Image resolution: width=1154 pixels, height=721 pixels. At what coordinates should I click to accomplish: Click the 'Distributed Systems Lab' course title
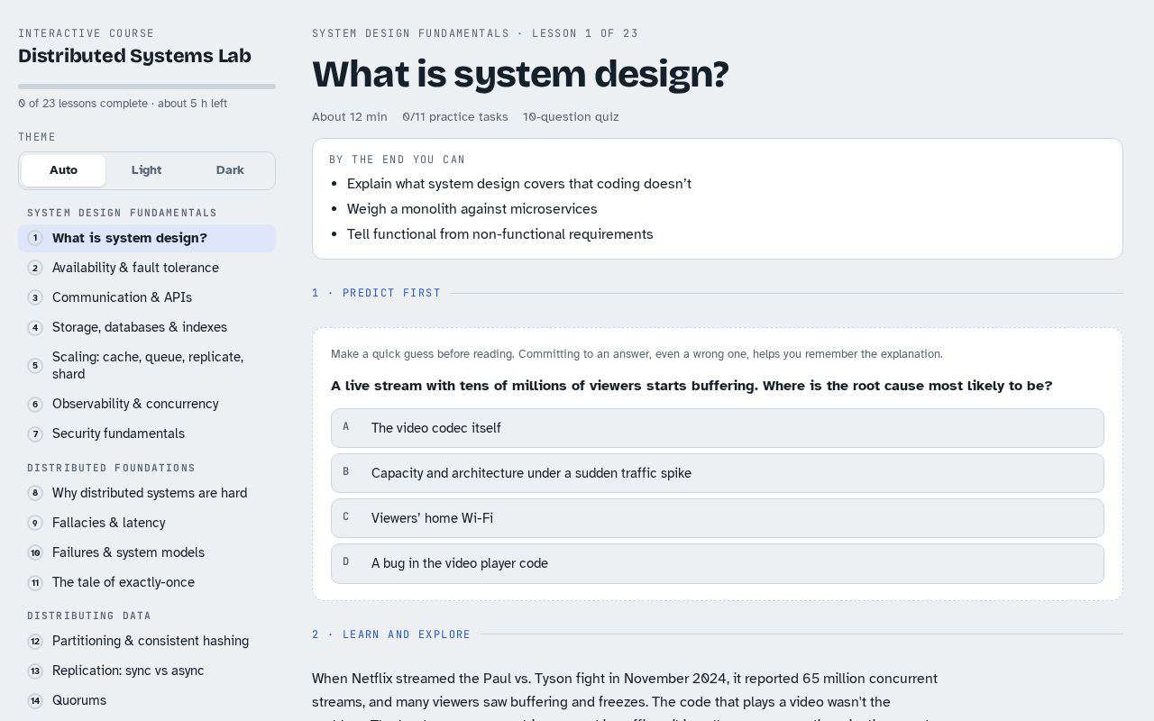tap(134, 56)
